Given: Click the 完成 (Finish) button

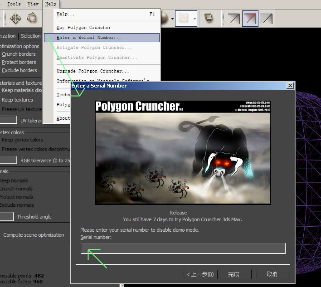Looking at the screenshot, I should coord(233,274).
